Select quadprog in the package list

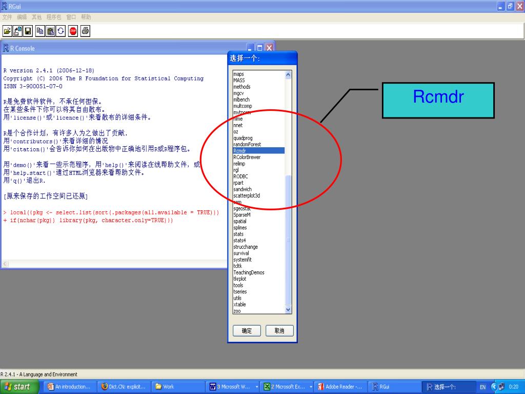259,138
